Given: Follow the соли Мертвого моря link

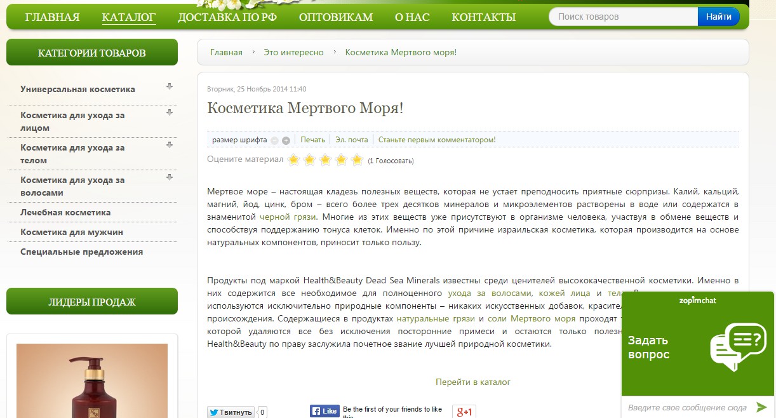Looking at the screenshot, I should click(x=531, y=319).
